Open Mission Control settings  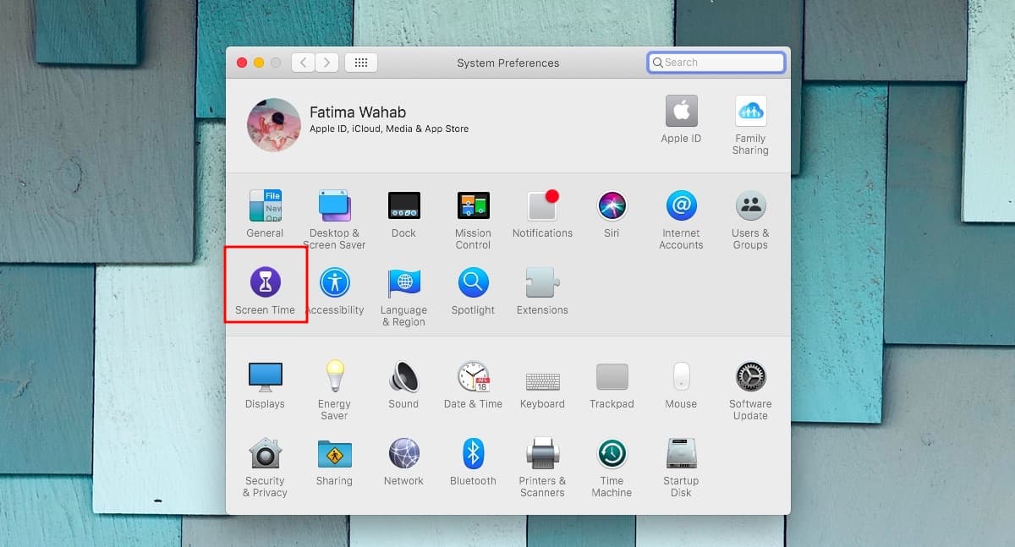click(473, 205)
